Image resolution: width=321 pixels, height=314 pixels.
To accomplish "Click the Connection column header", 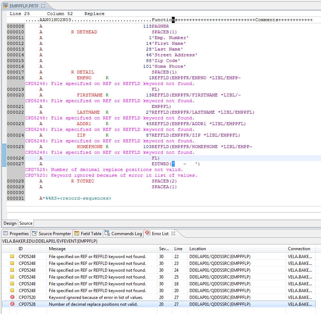I will (299, 249).
